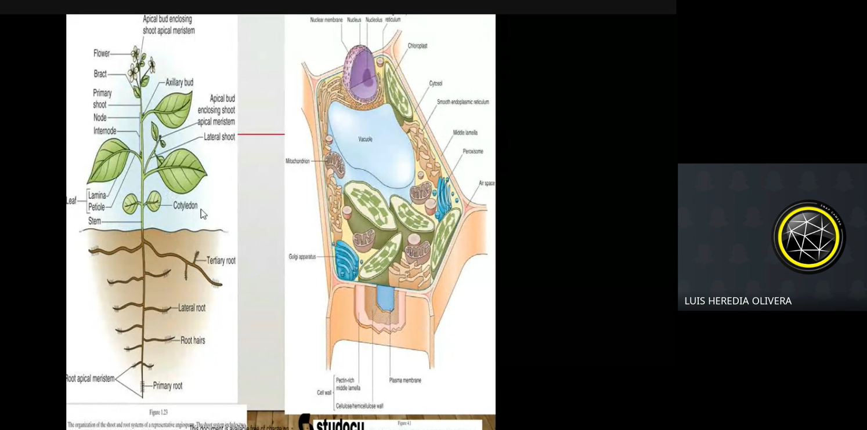This screenshot has height=430, width=867.
Task: Click the 'Root apical meristem' label
Action: pyautogui.click(x=90, y=378)
